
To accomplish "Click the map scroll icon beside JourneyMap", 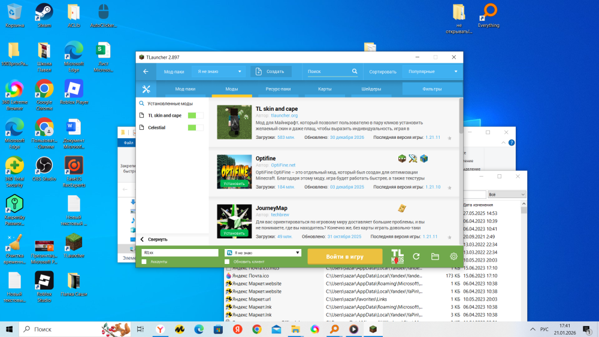I will point(402,208).
